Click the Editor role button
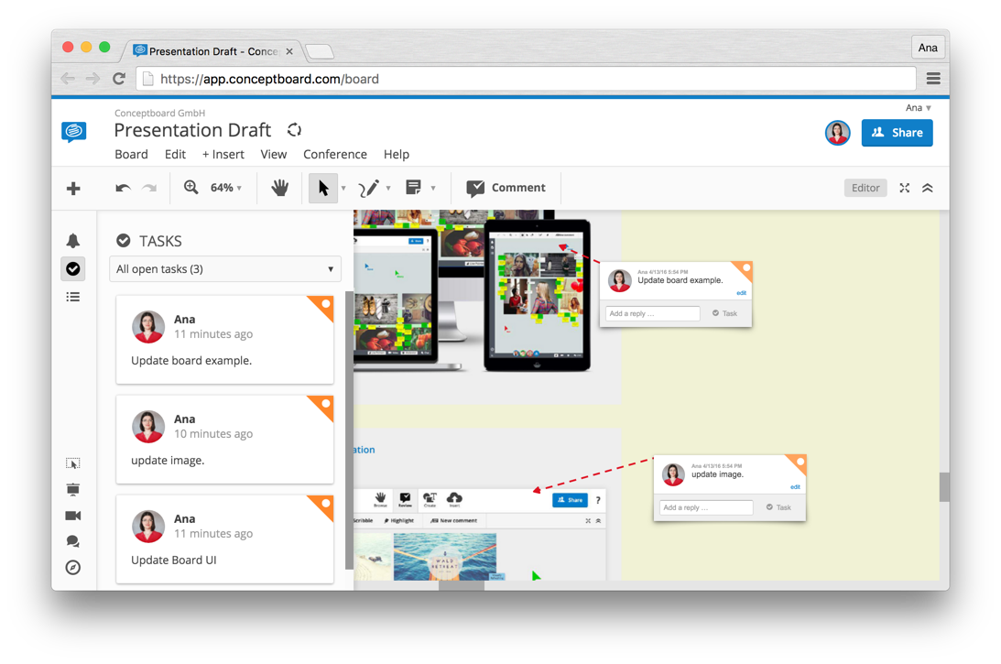Viewport: 1001px width, 664px height. click(x=865, y=188)
